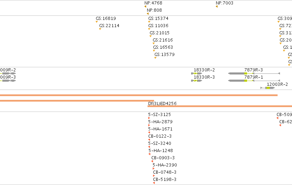
Task: Click the GS:13579 label
Action: (164, 55)
